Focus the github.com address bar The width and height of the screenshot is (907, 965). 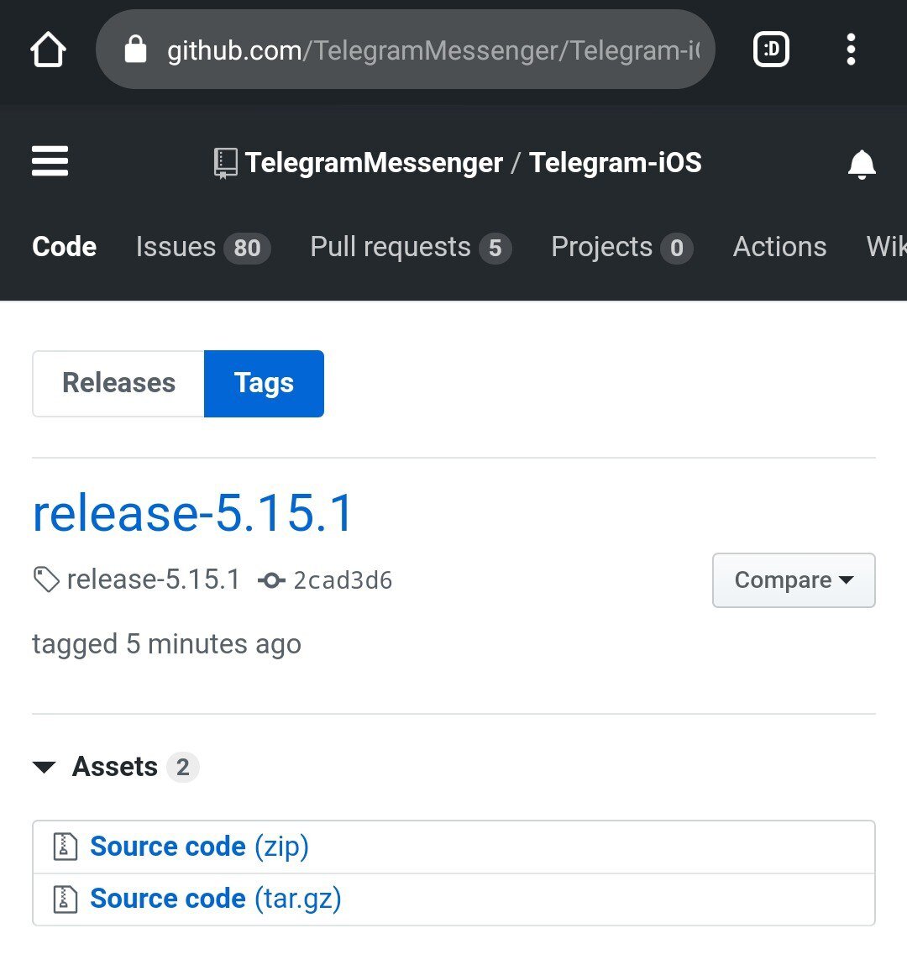click(406, 50)
